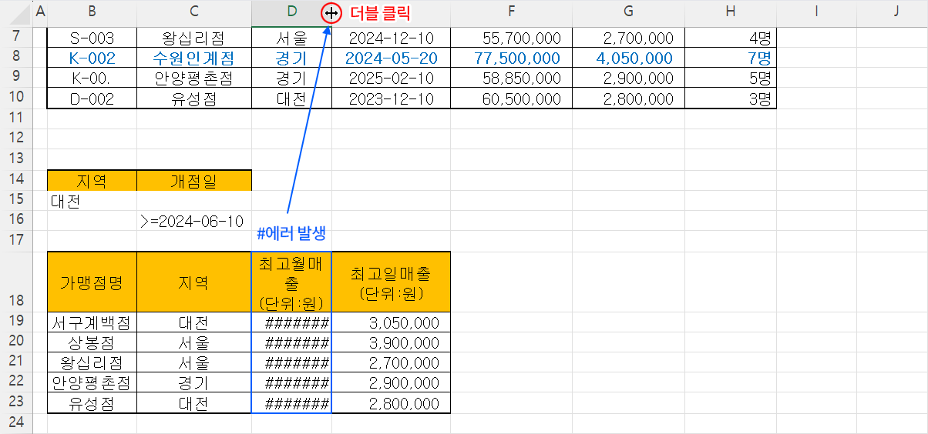Click the 60,500,000 cell
Image resolution: width=928 pixels, height=434 pixels.
[512, 98]
